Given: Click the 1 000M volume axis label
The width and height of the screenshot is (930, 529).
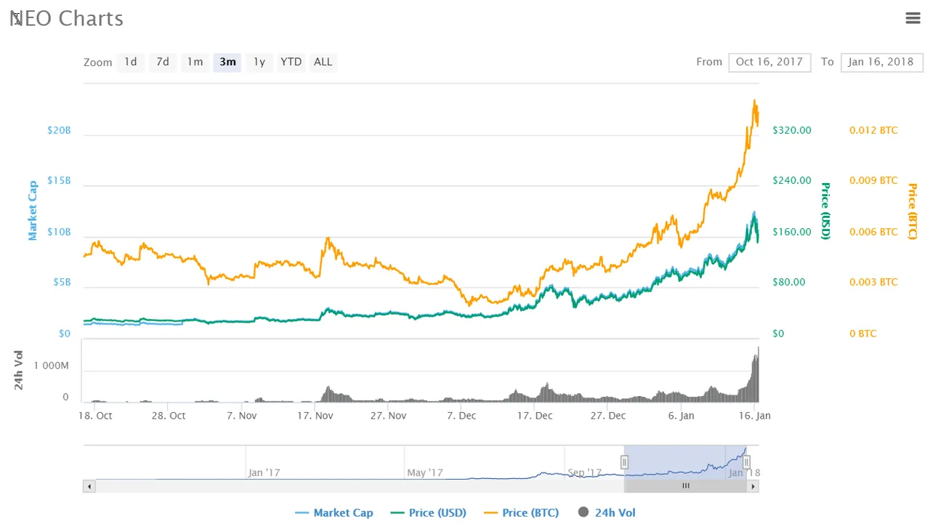Looking at the screenshot, I should tap(51, 366).
